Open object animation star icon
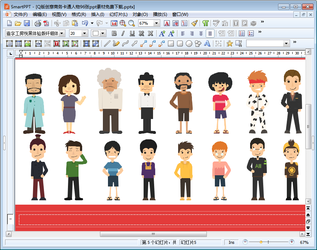 [x=229, y=44]
